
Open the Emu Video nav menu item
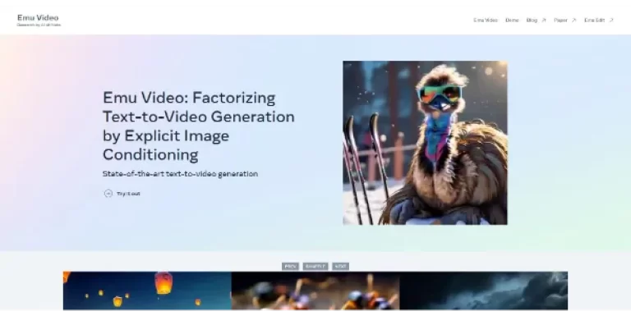click(486, 20)
